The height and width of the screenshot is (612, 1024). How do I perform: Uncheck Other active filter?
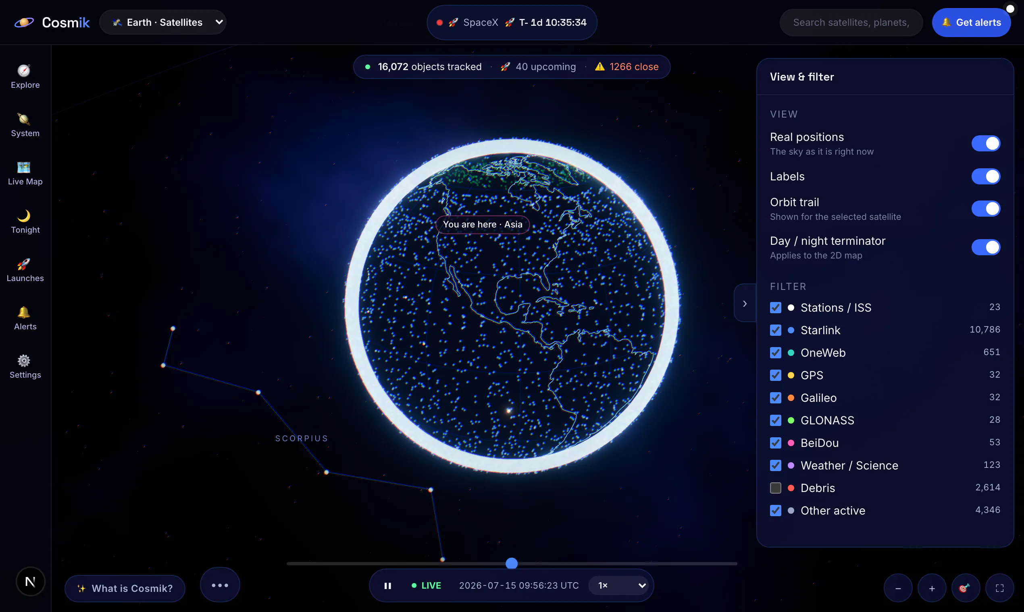(775, 511)
